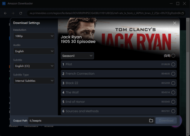The width and height of the screenshot is (190, 136).
Task: Click the browser forward arrow icon
Action: 13,13
